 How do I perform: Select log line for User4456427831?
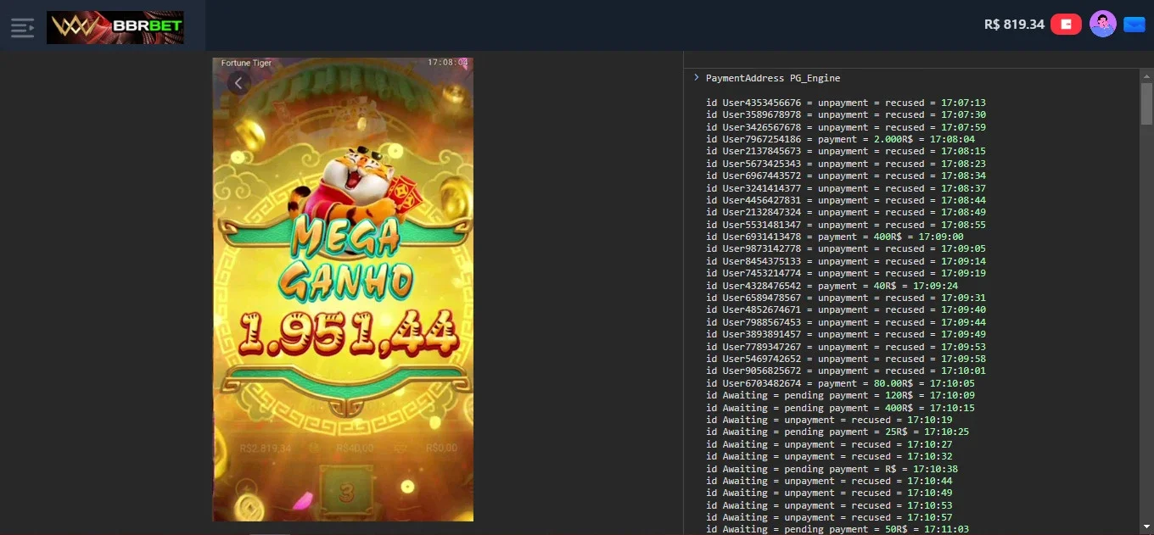[x=846, y=200]
